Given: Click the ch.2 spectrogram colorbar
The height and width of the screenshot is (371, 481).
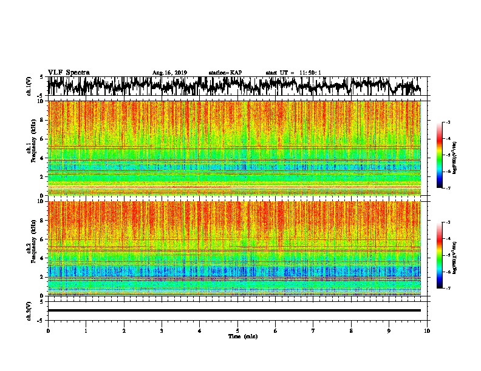Looking at the screenshot, I should point(439,255).
